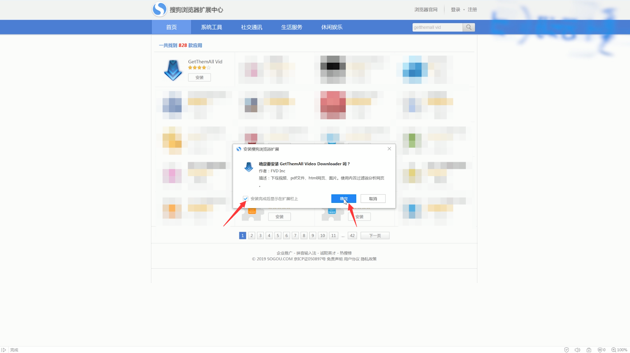Click the security shield icon in the status bar
The width and height of the screenshot is (630, 353).
566,350
